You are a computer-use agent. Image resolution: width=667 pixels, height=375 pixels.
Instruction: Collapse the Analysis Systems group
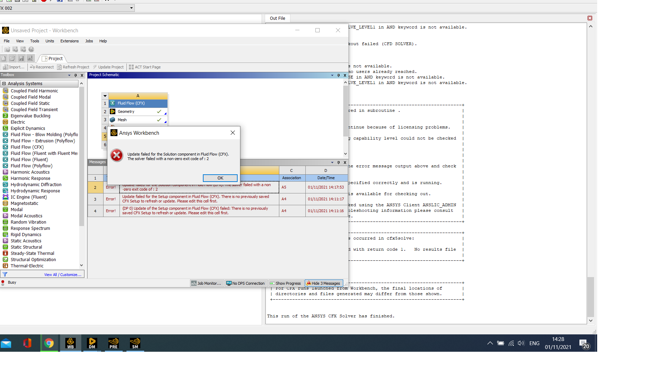(x=4, y=84)
